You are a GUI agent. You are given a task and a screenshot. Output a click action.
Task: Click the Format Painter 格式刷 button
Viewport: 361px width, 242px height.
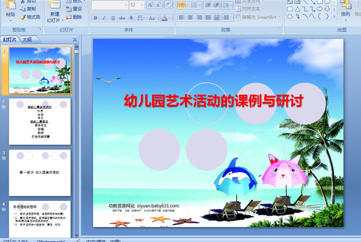tap(31, 17)
